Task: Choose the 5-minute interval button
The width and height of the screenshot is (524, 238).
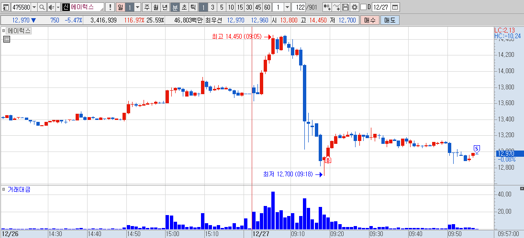Action: click(x=222, y=7)
